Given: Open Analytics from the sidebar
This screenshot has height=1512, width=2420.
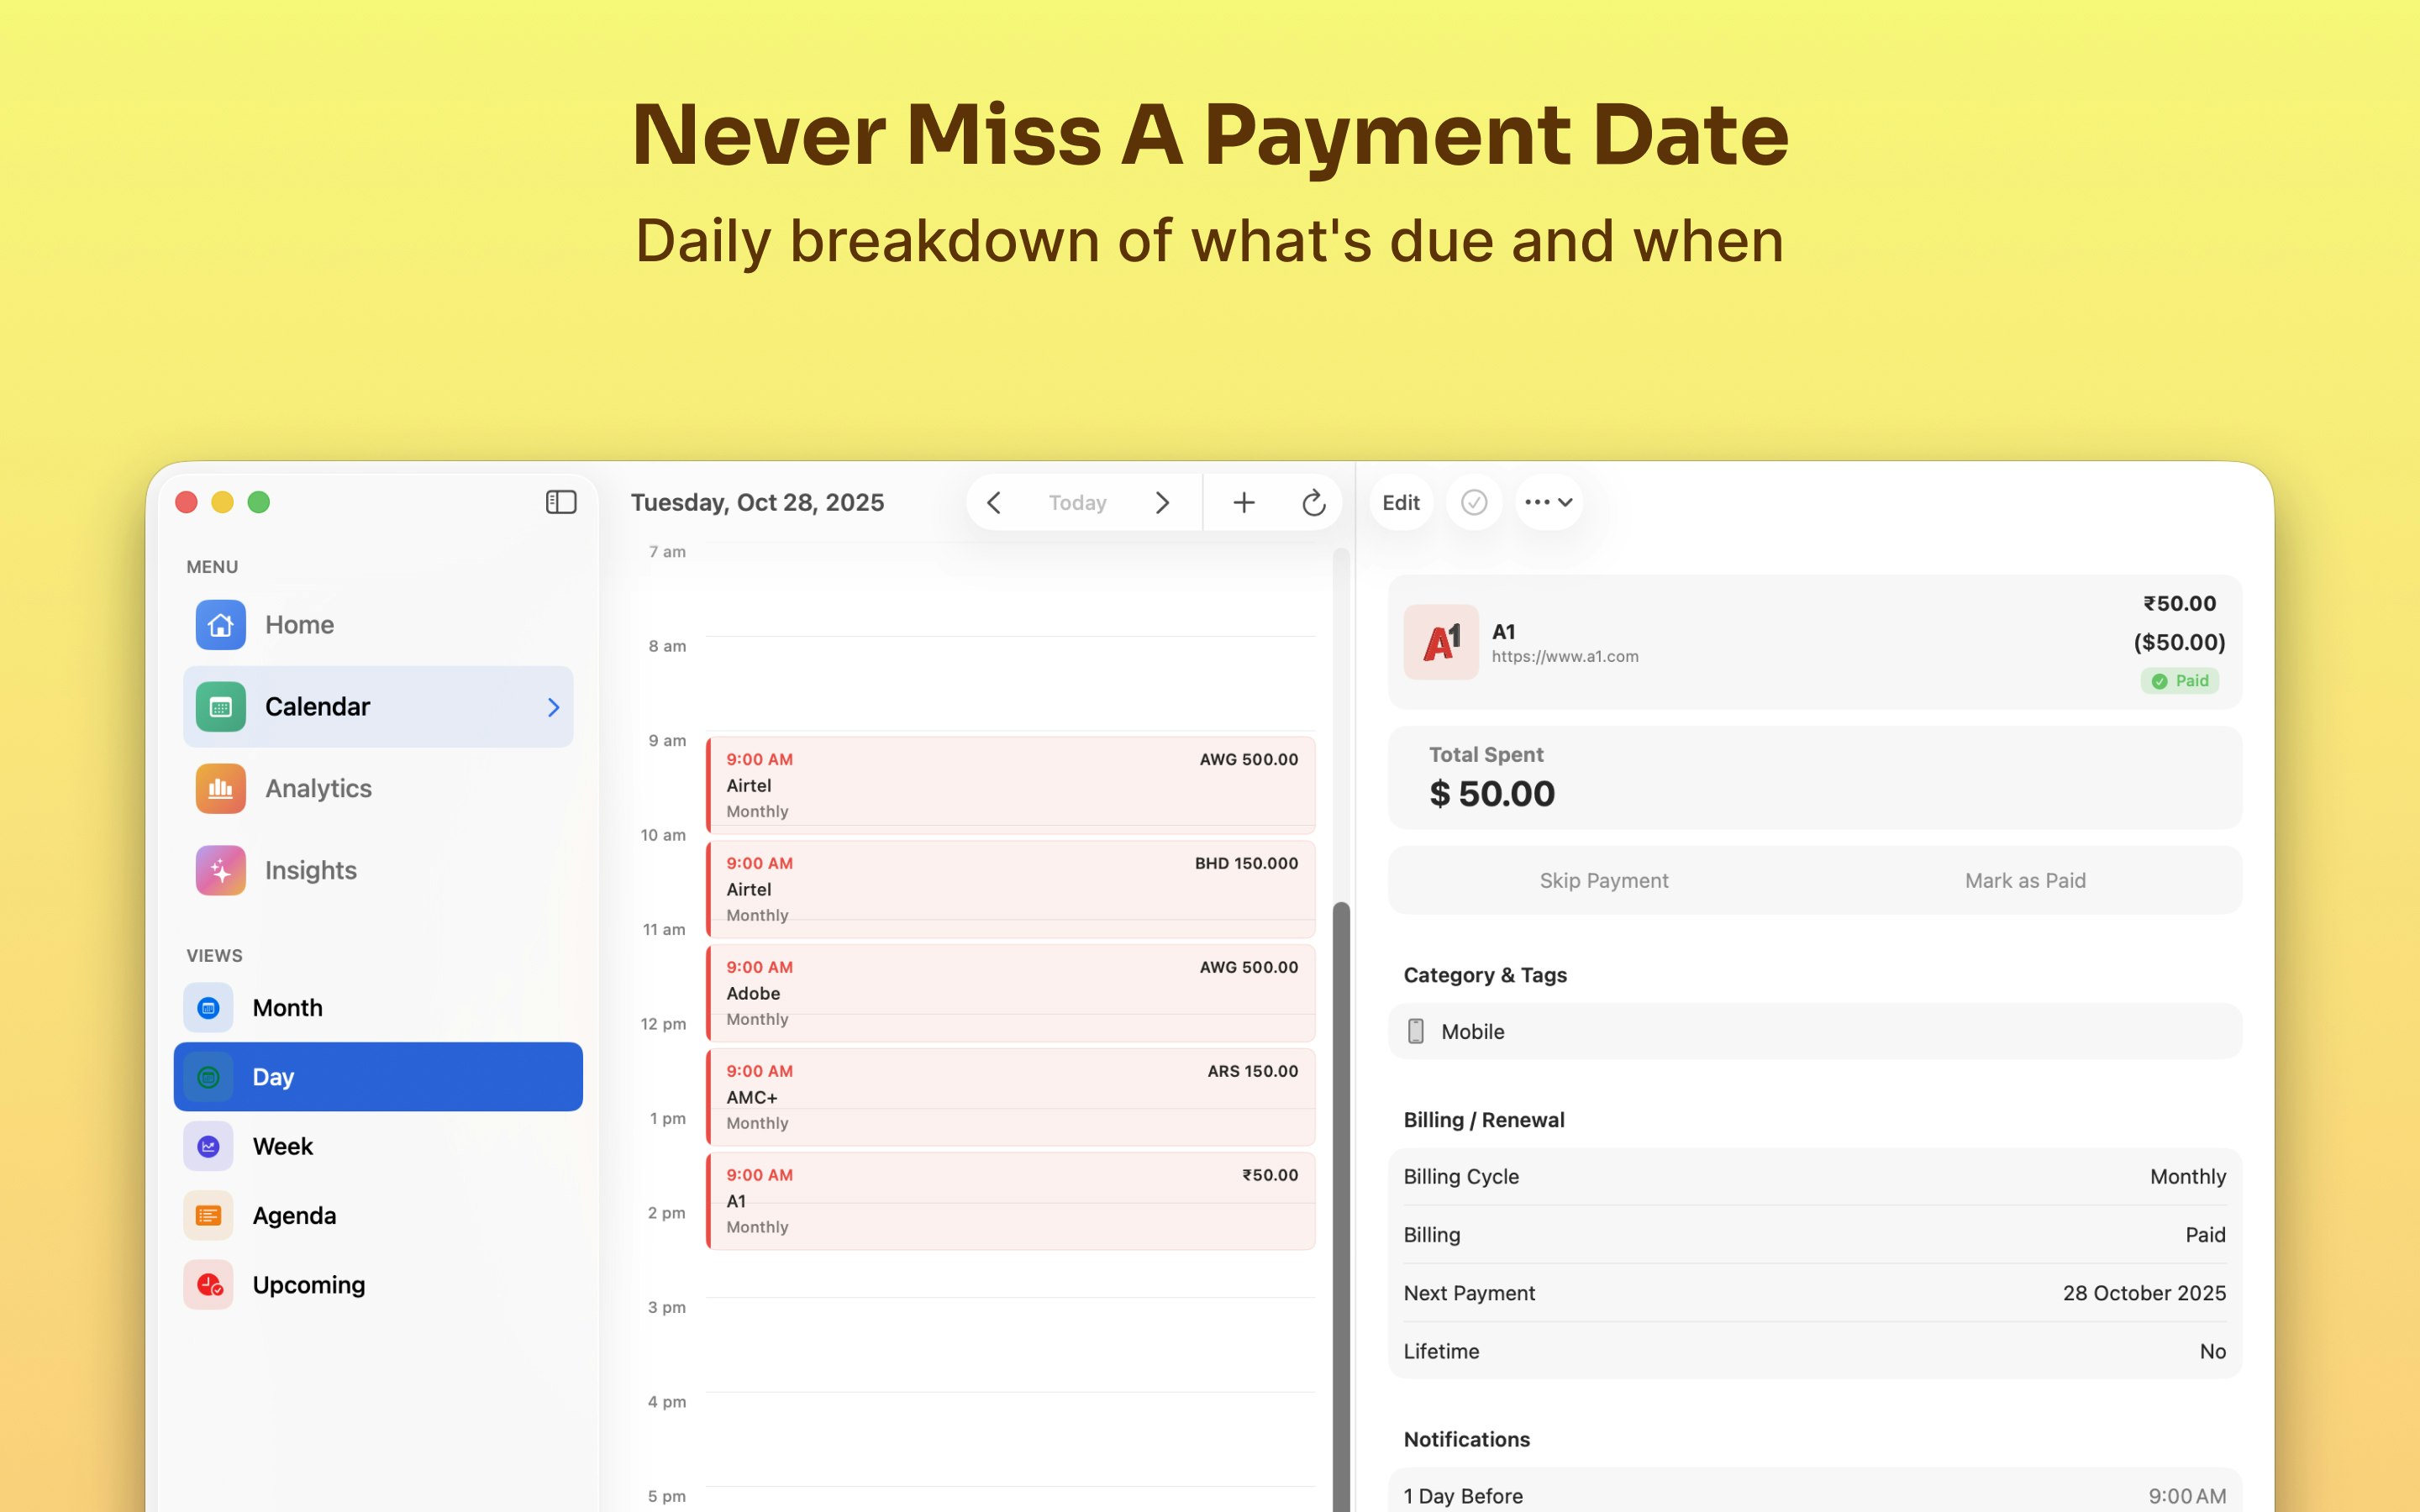Looking at the screenshot, I should [318, 789].
